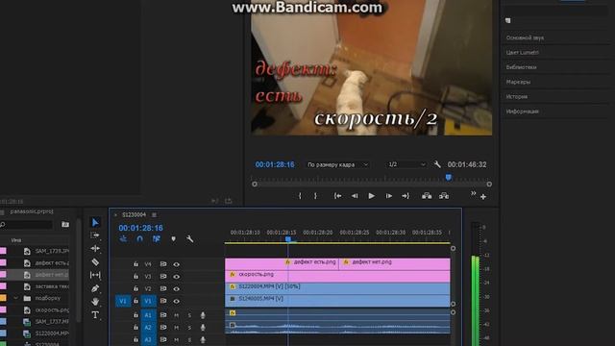
Task: Expand Program Monitor overflow chevrons
Action: (x=473, y=193)
